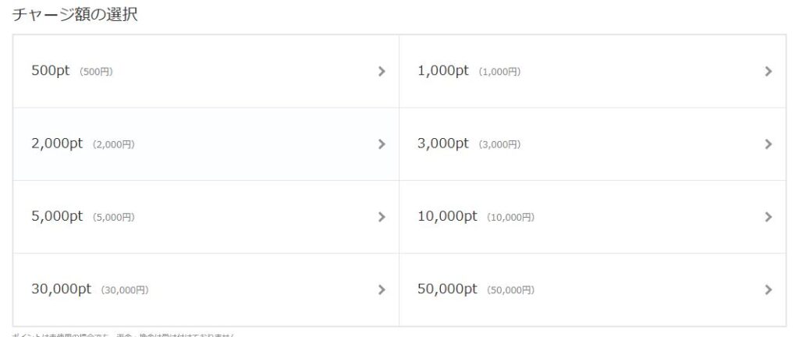This screenshot has height=337, width=799.
Task: Choose the 1,000pt charge amount label
Action: (443, 71)
